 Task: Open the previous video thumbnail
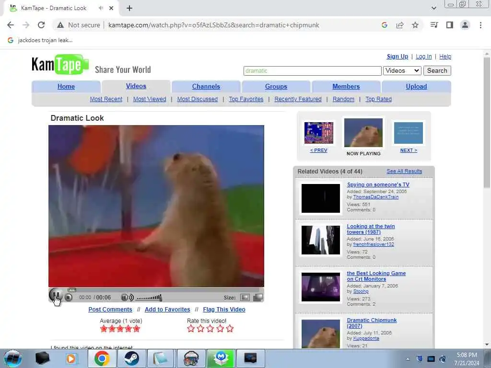click(319, 133)
